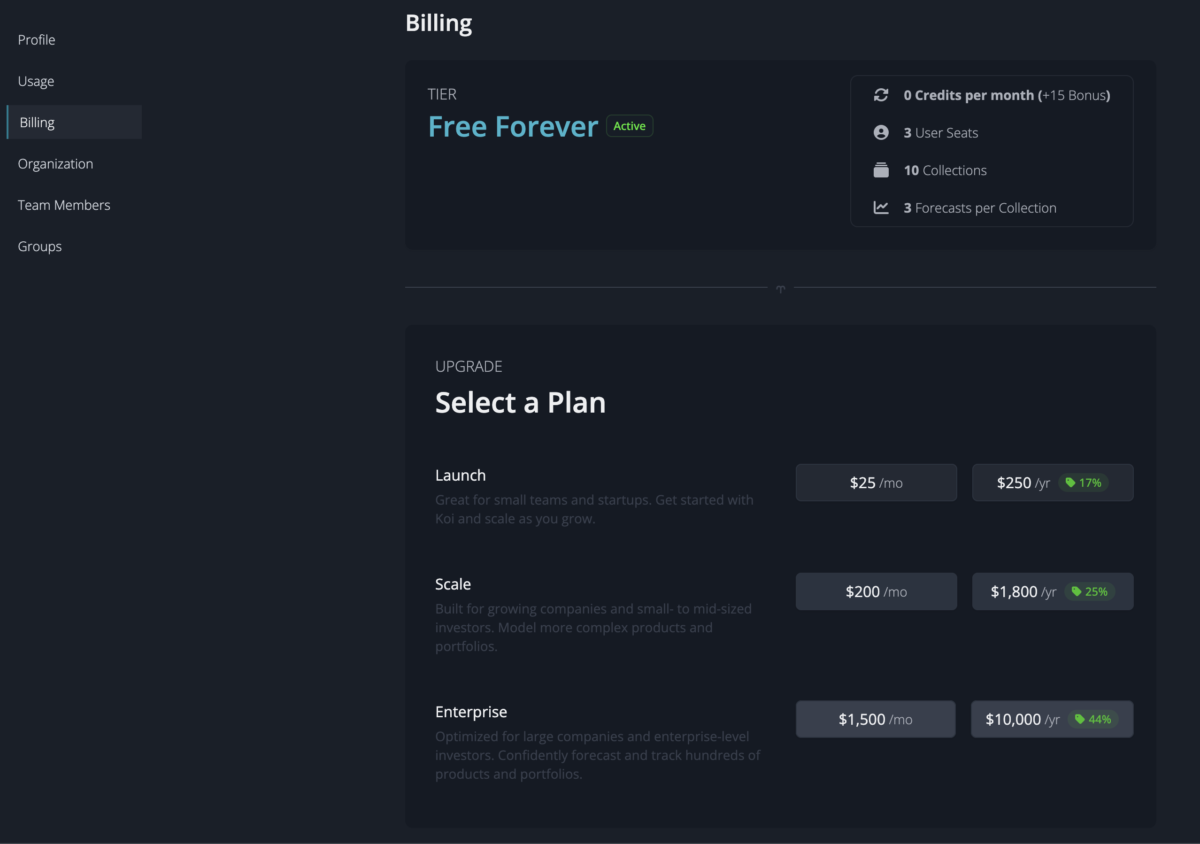1200x844 pixels.
Task: Choose Launch plan at $25 monthly
Action: 876,483
